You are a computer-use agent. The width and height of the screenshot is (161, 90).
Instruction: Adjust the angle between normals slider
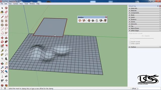134,38
